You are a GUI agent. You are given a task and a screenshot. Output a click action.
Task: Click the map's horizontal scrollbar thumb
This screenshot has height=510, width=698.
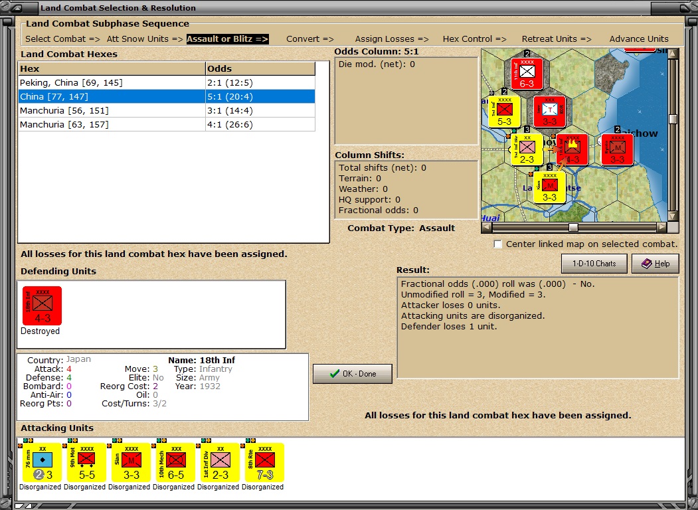(573, 228)
